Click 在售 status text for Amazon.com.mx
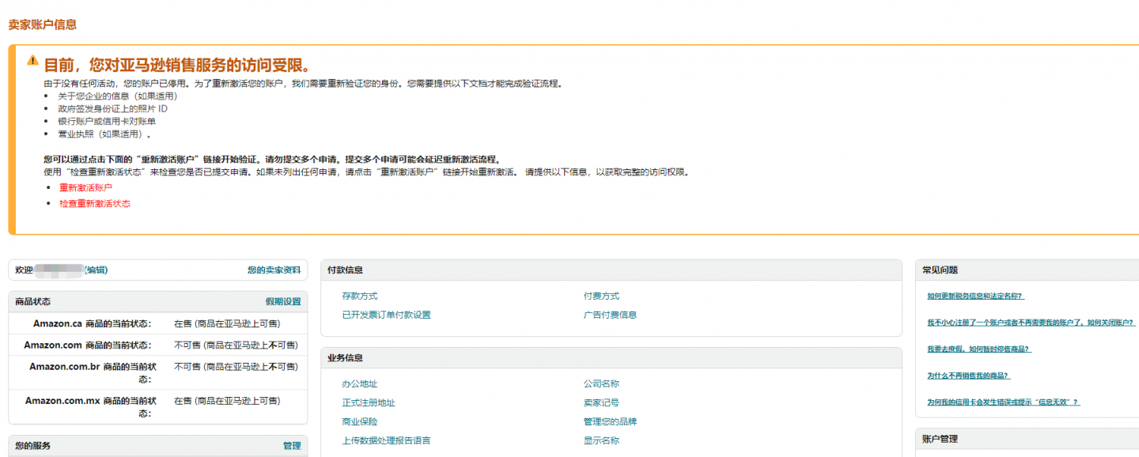The image size is (1139, 457). [227, 401]
